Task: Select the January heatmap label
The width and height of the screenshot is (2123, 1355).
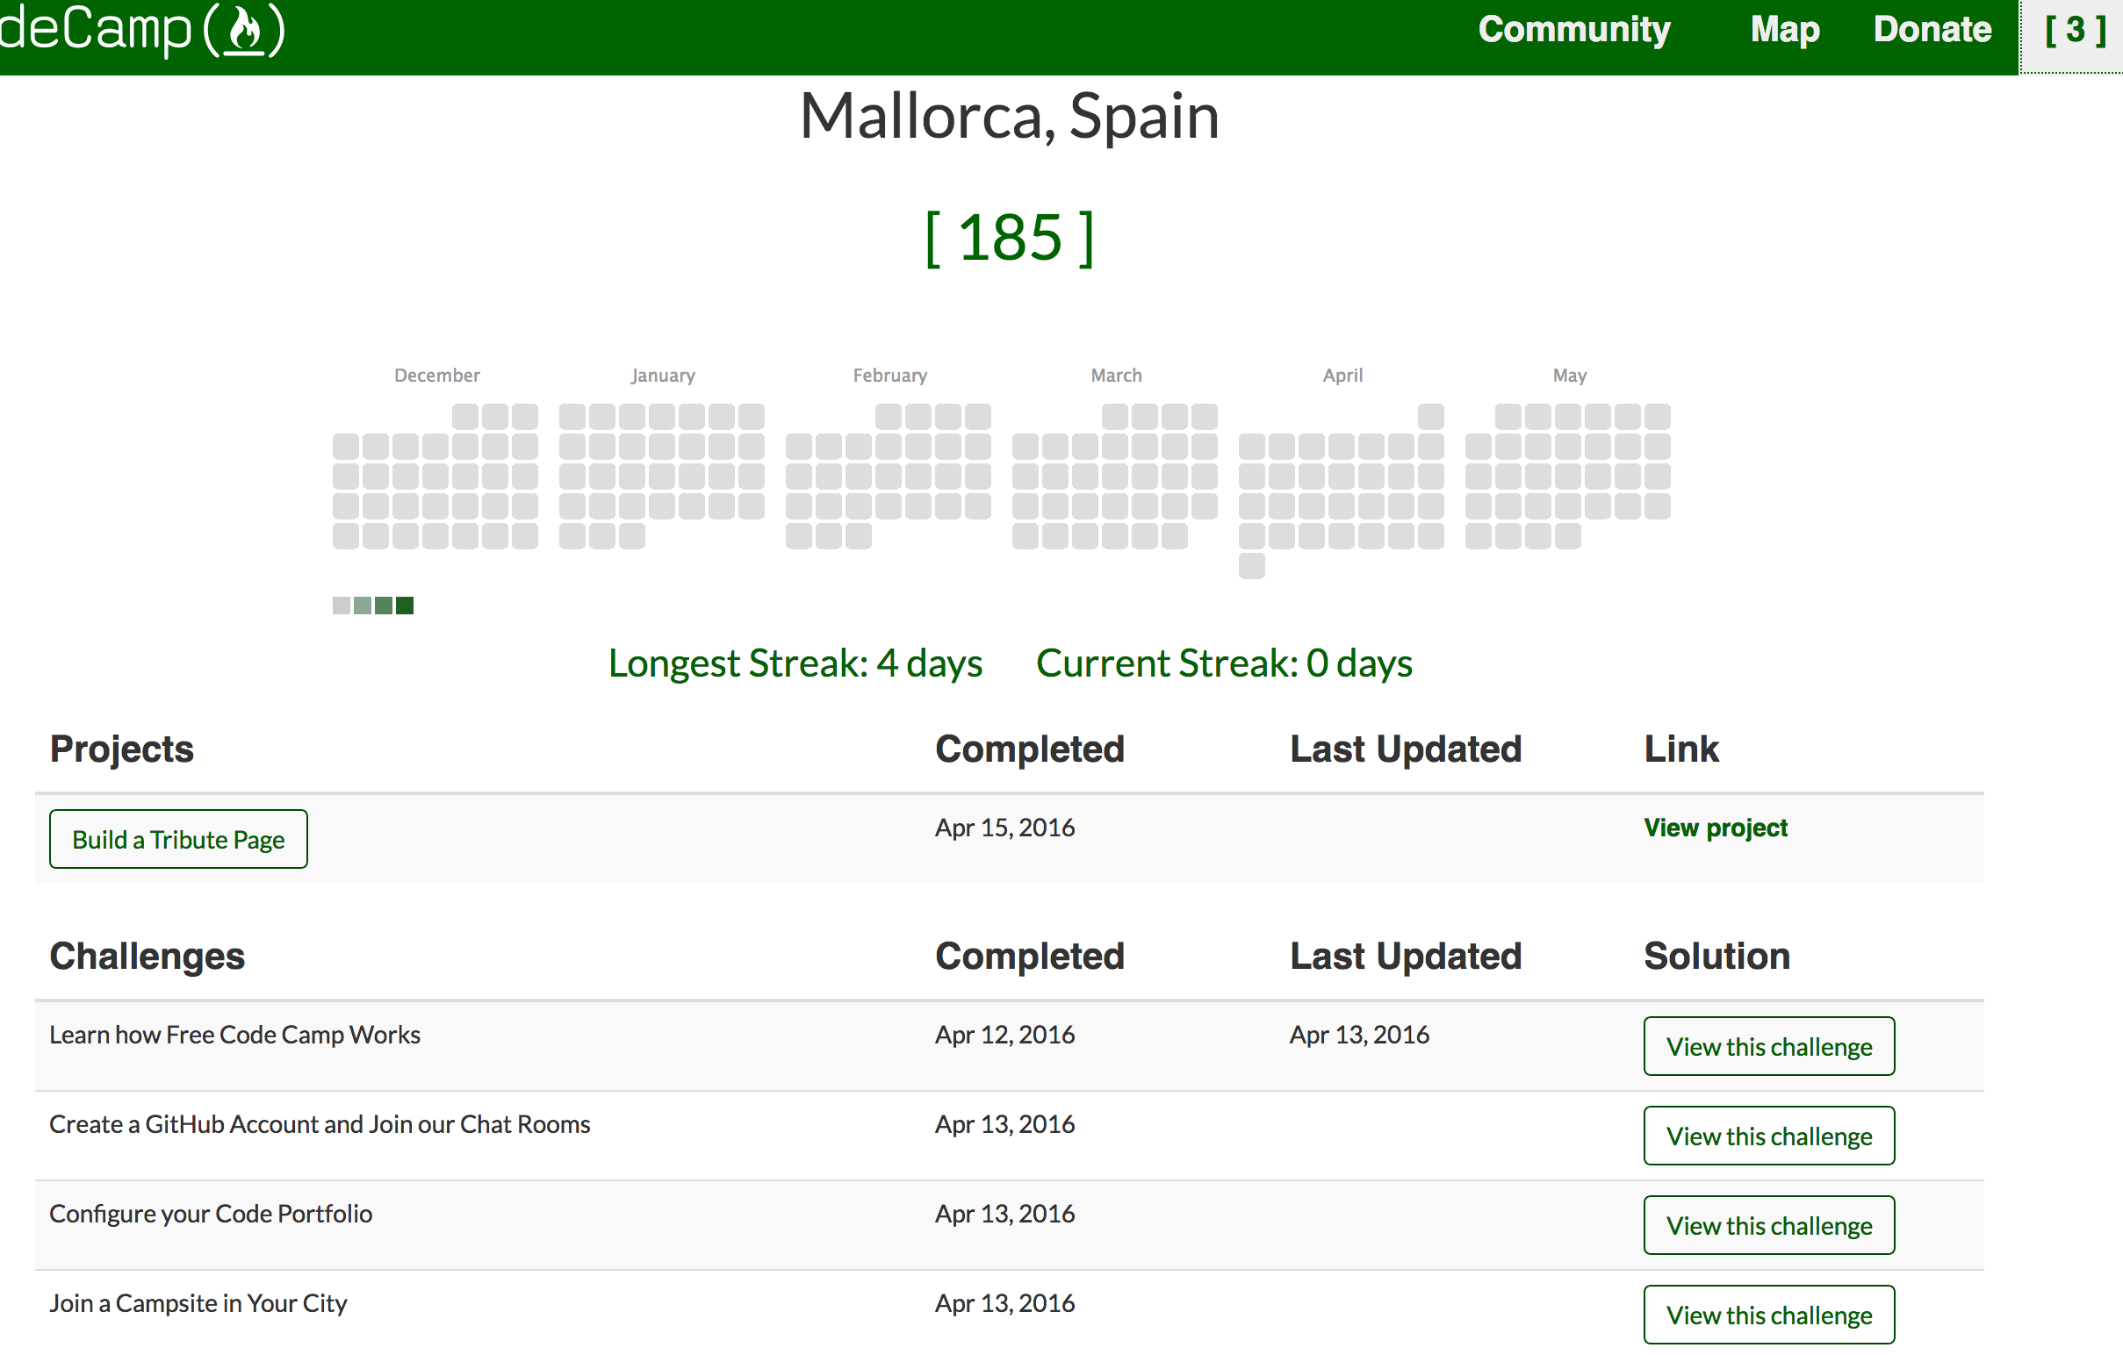Action: [663, 376]
